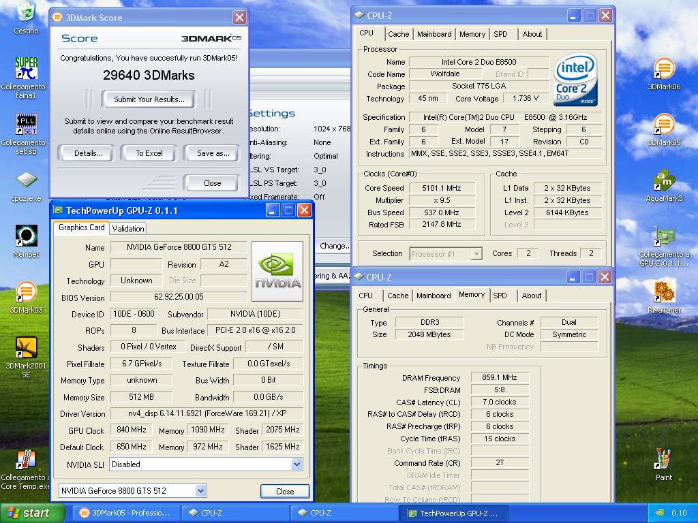Open the Validation tab in GPU-Z

[127, 229]
